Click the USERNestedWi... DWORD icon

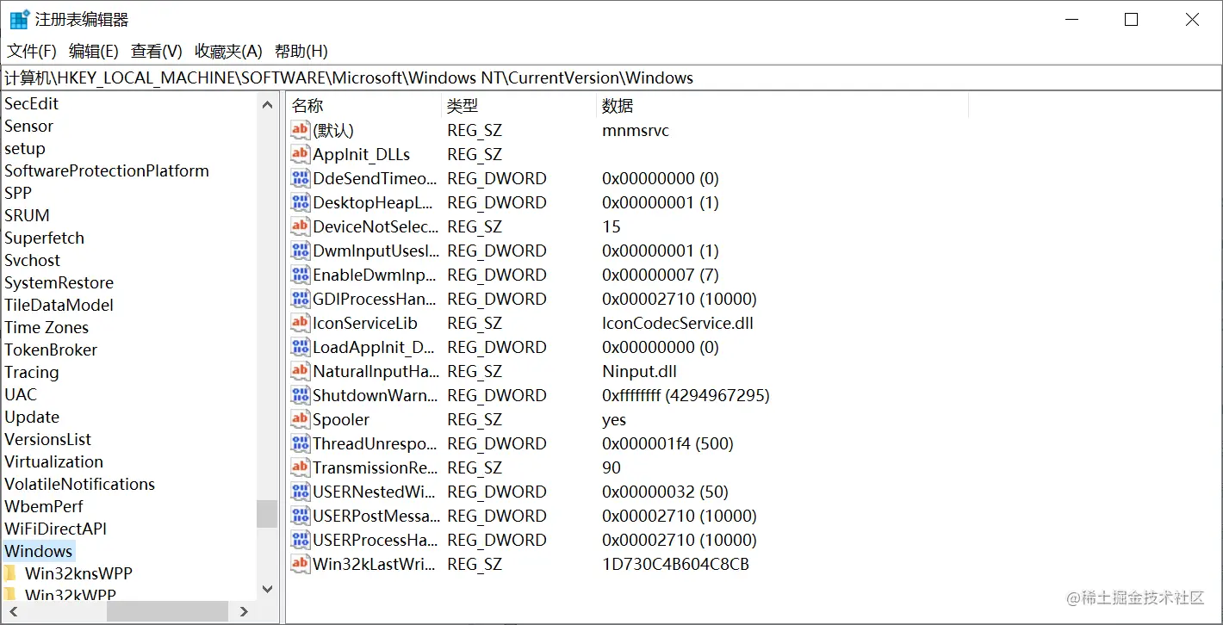300,492
